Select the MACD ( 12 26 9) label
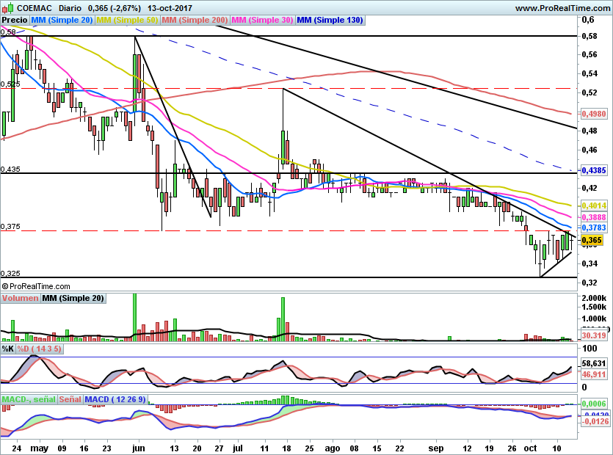Image resolution: width=613 pixels, height=455 pixels. [x=115, y=399]
